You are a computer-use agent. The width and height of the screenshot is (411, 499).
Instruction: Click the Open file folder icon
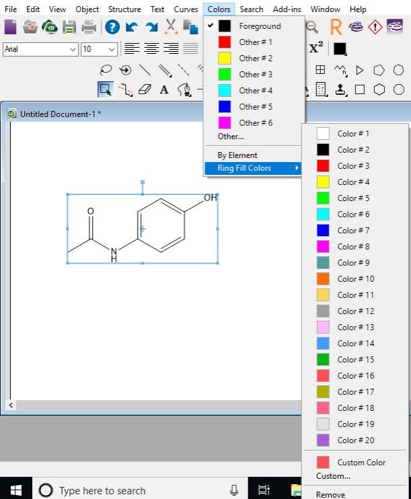point(30,27)
